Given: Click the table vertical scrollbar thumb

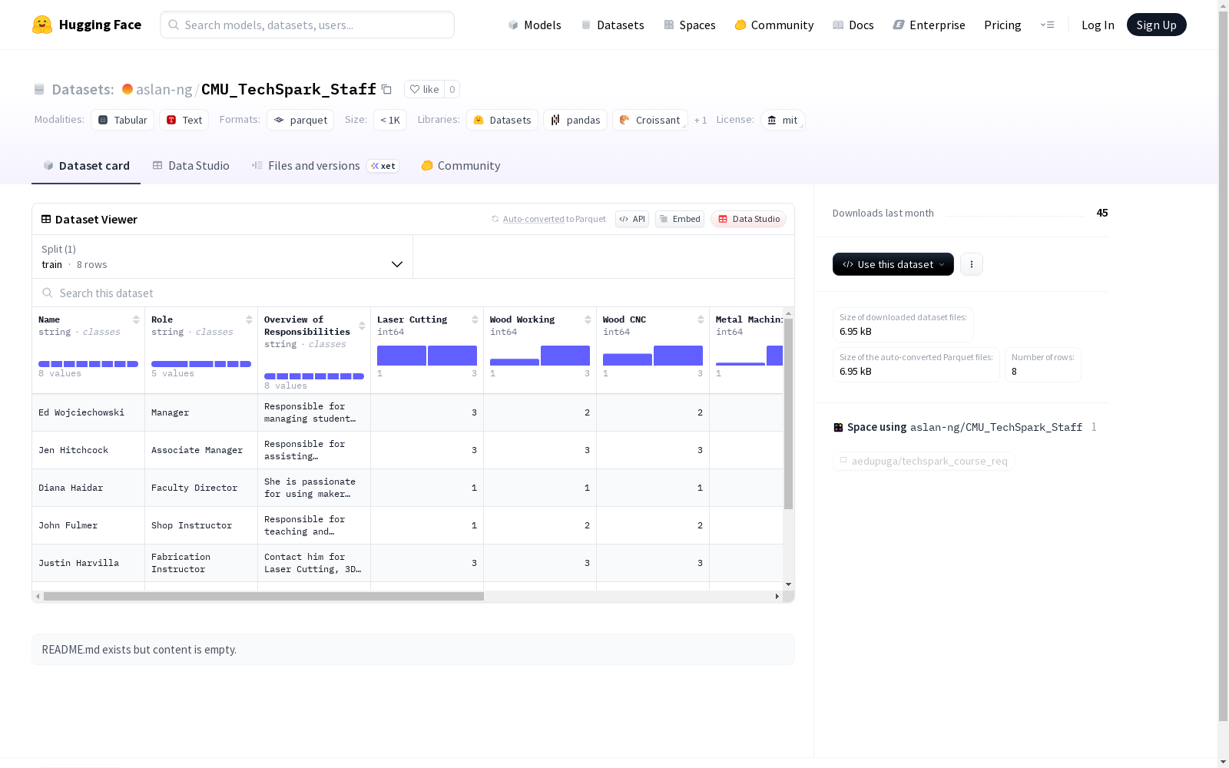Looking at the screenshot, I should [788, 414].
